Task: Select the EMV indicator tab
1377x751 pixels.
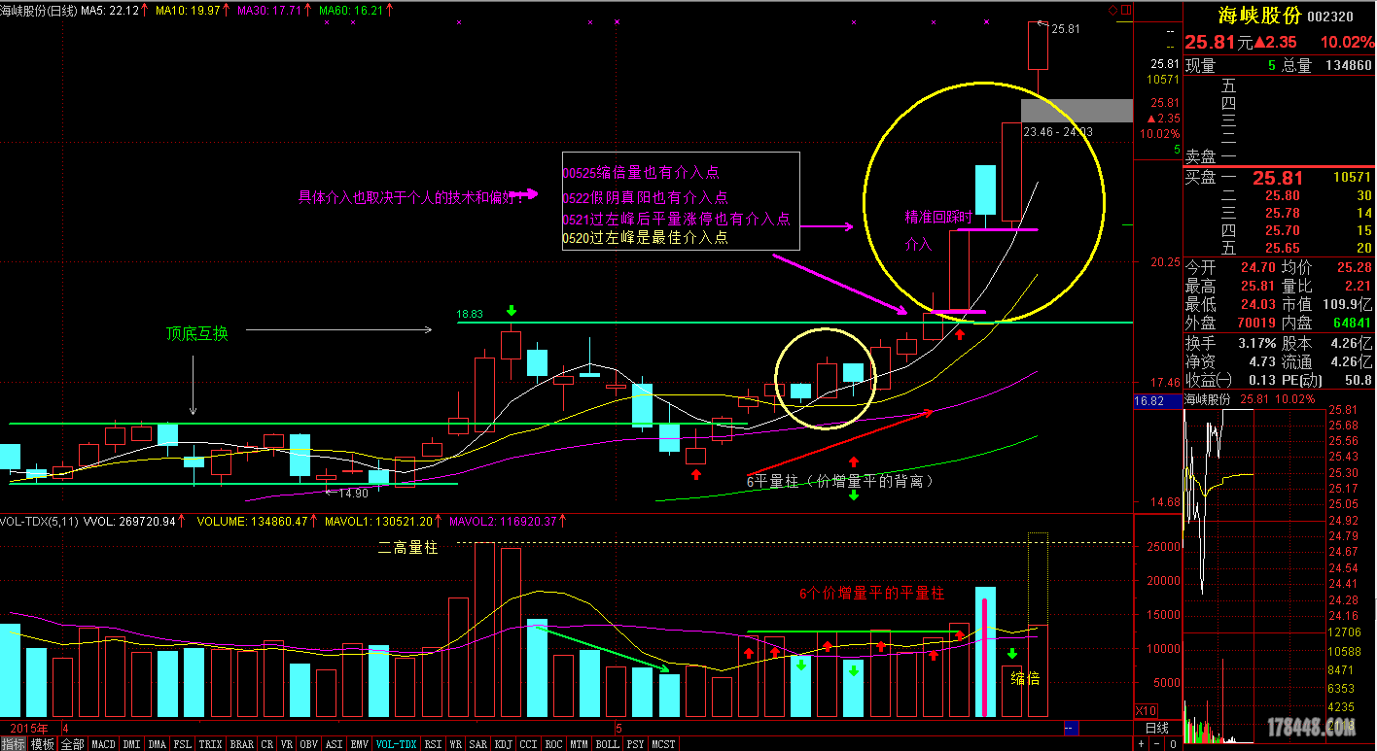Action: coord(359,744)
